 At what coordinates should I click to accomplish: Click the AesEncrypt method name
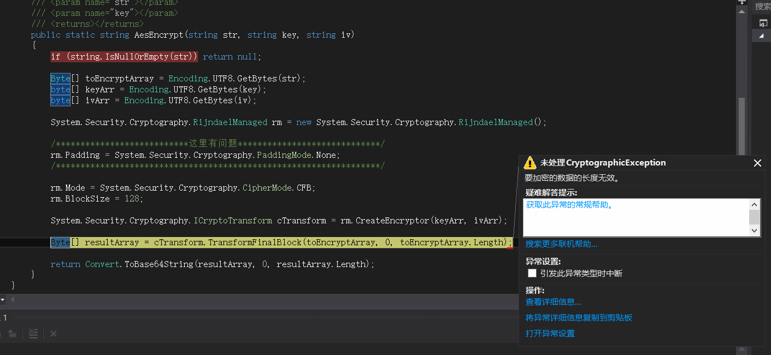pos(159,35)
